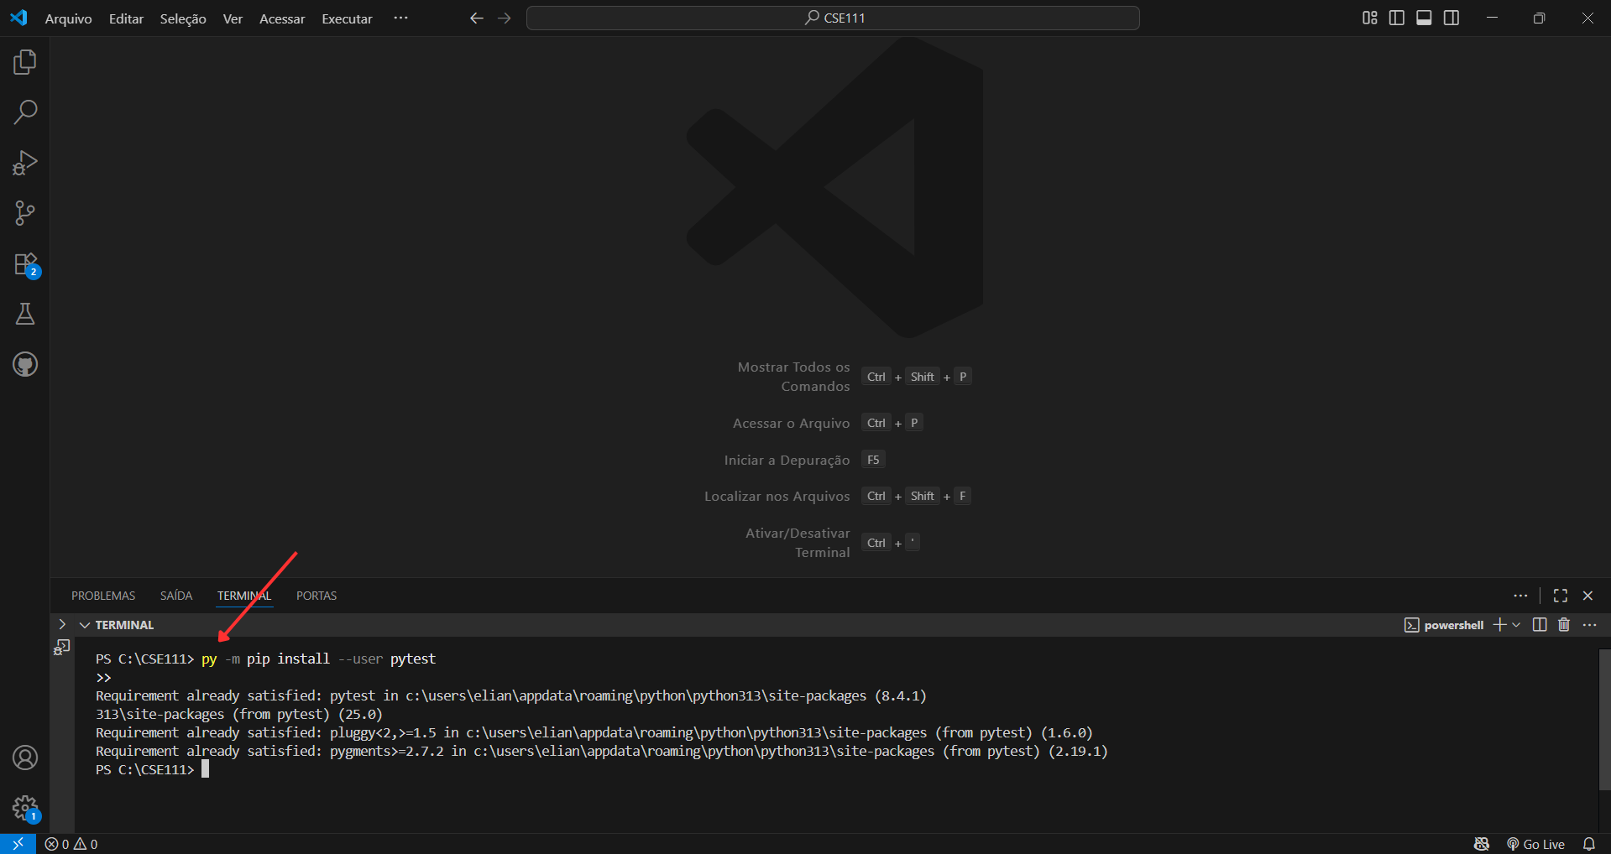Image resolution: width=1611 pixels, height=854 pixels.
Task: Open the Search view icon
Action: (25, 112)
